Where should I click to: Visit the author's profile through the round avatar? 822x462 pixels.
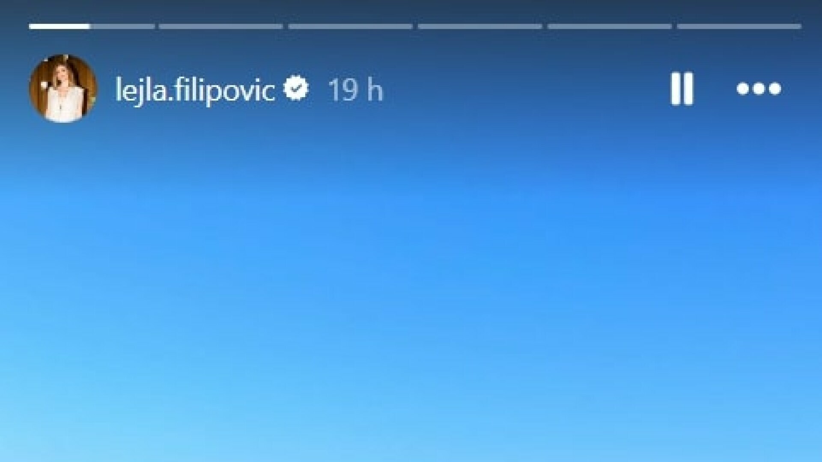click(x=63, y=89)
